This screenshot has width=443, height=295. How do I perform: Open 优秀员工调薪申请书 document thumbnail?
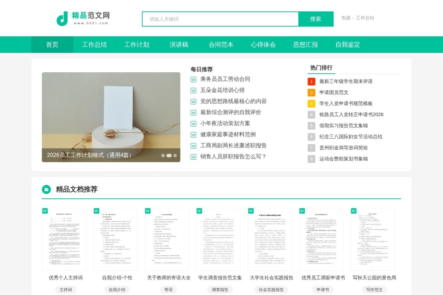pos(321,239)
